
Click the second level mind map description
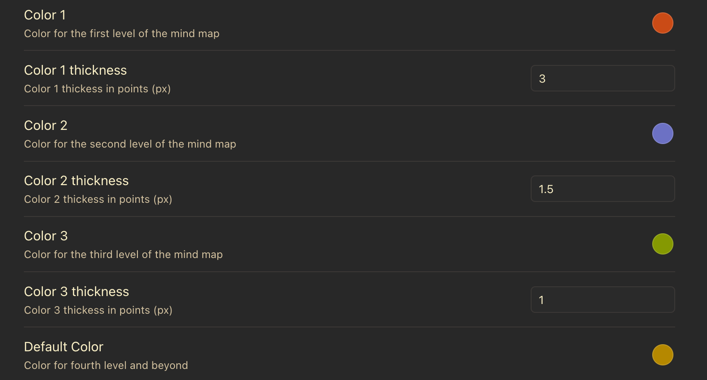pos(130,144)
